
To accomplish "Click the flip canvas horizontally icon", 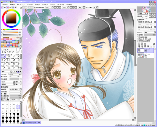I will (x=84, y=7).
